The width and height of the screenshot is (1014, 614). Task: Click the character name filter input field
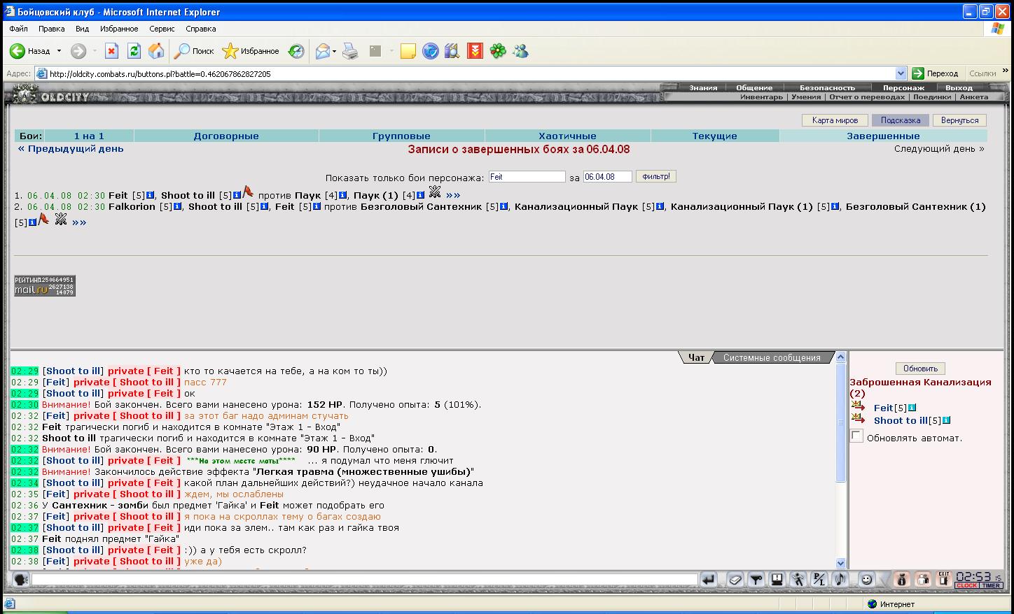pyautogui.click(x=527, y=177)
